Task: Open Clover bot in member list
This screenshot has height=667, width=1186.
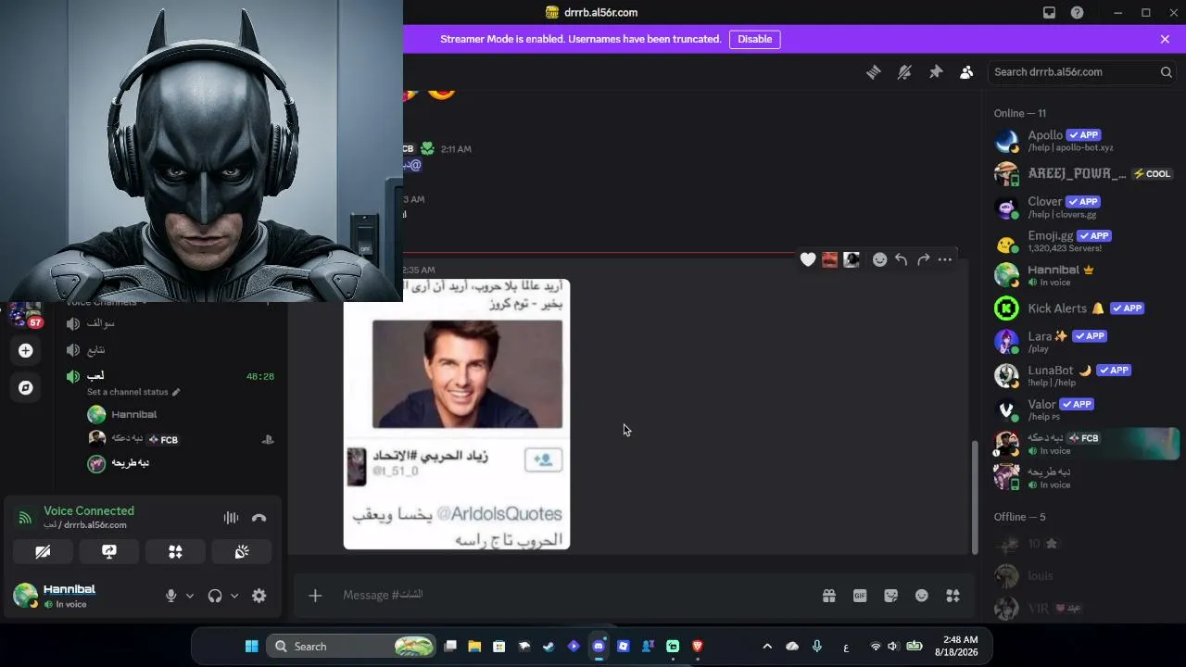Action: click(x=1084, y=207)
